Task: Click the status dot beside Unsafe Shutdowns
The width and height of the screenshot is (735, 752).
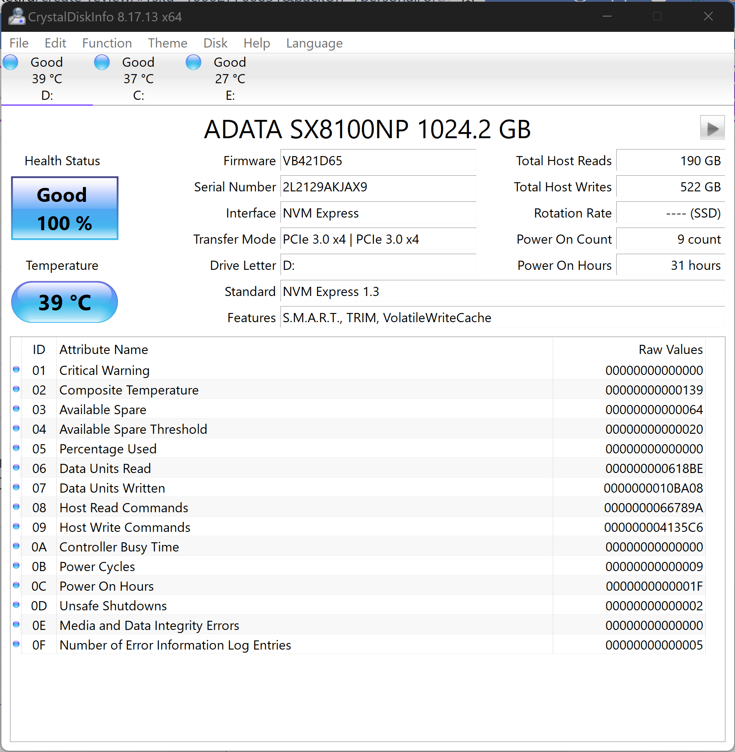Action: 16,606
